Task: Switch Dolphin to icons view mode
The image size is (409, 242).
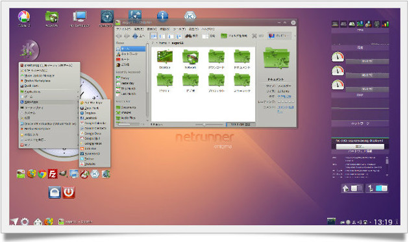Action: click(154, 36)
